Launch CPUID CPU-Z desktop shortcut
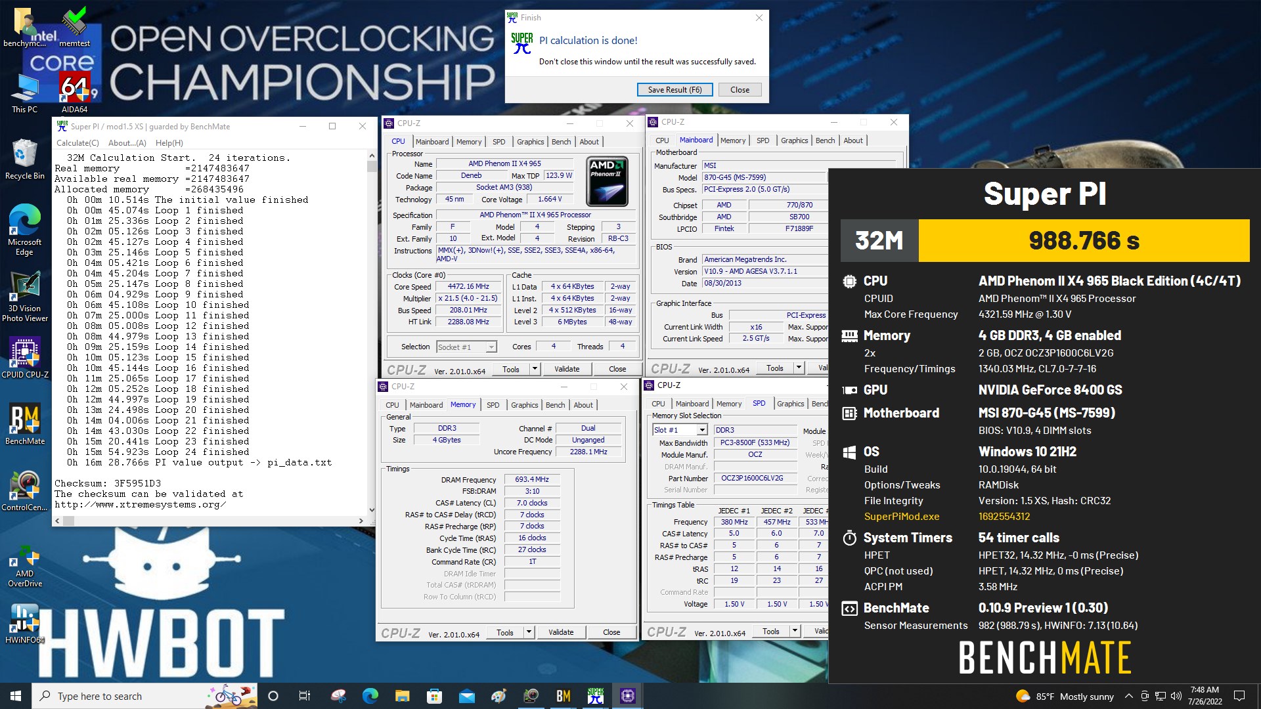The height and width of the screenshot is (709, 1261). point(25,358)
